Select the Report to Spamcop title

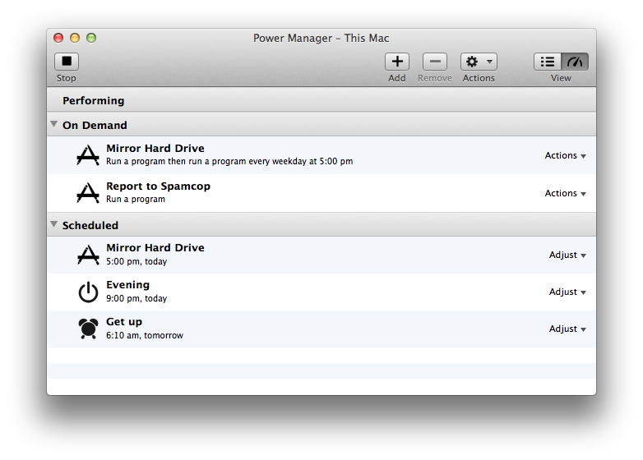point(159,186)
